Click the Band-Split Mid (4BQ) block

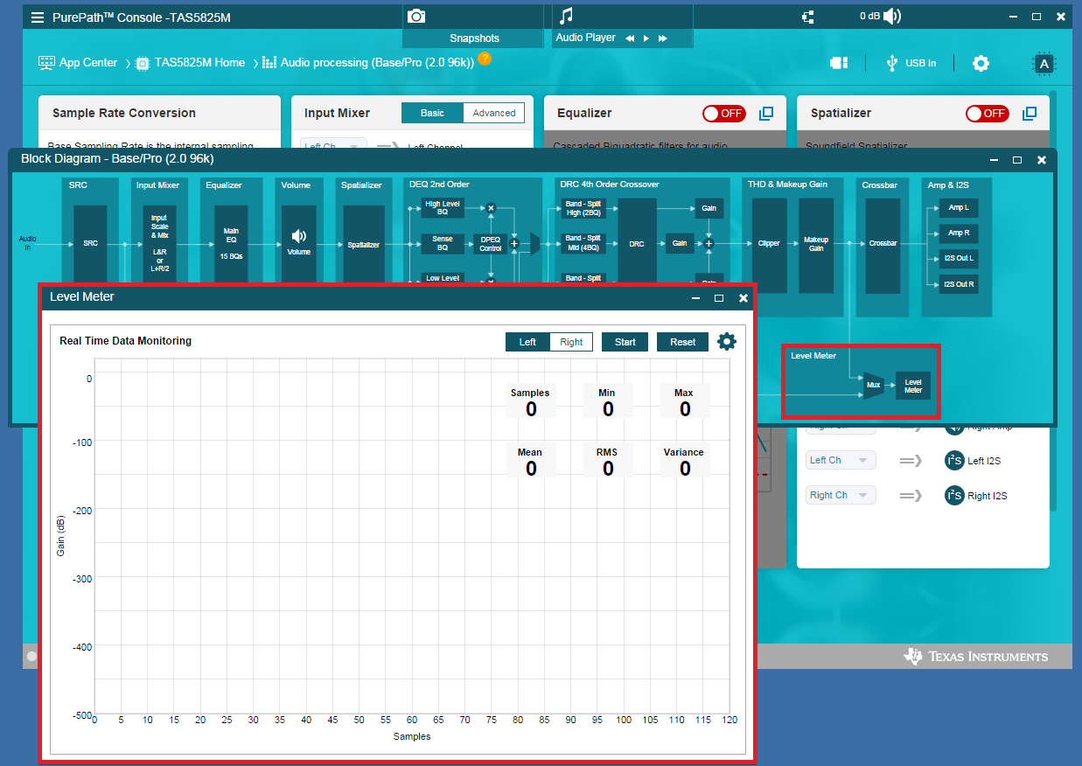(x=584, y=243)
